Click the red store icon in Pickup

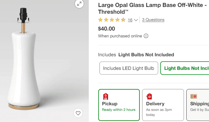(x=106, y=97)
